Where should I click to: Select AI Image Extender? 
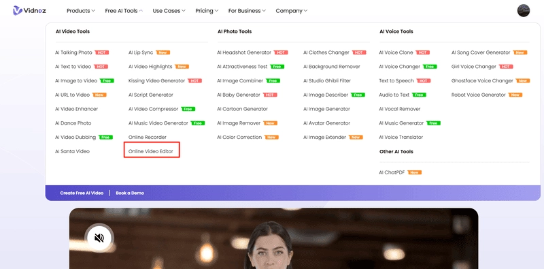pyautogui.click(x=324, y=137)
